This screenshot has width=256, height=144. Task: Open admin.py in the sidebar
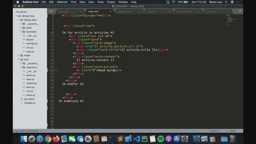pos(31,75)
